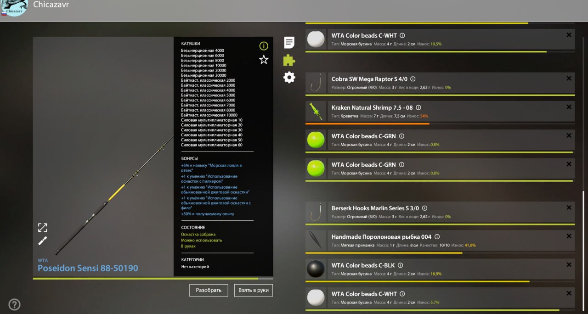Open the gear settings icon
588x314 pixels.
coord(289,77)
